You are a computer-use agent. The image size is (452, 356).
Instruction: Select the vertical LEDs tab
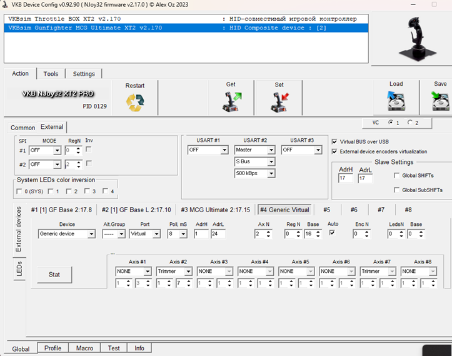pos(19,268)
